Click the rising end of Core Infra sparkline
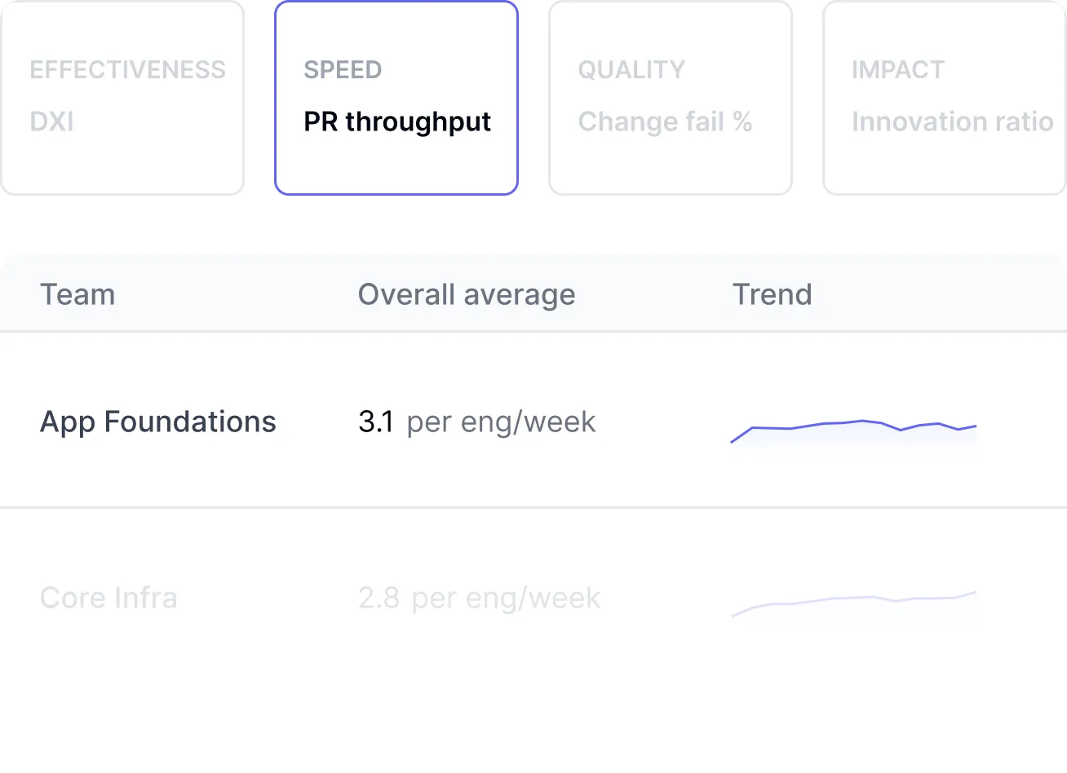Screen dimensions: 1067x773 point(971,594)
